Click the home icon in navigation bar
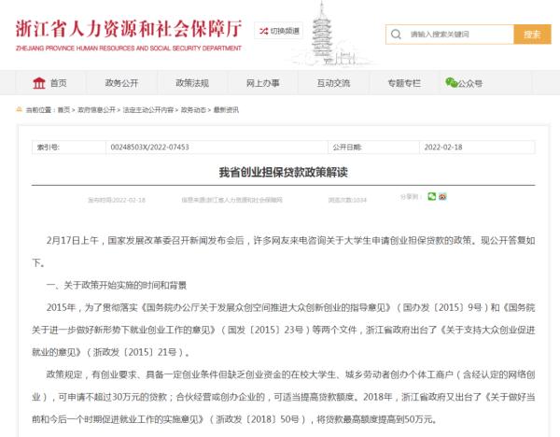This screenshot has width=560, height=437. (39, 83)
